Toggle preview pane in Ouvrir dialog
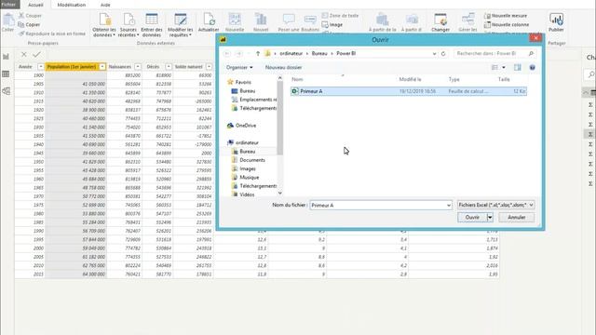The width and height of the screenshot is (596, 335). 518,67
